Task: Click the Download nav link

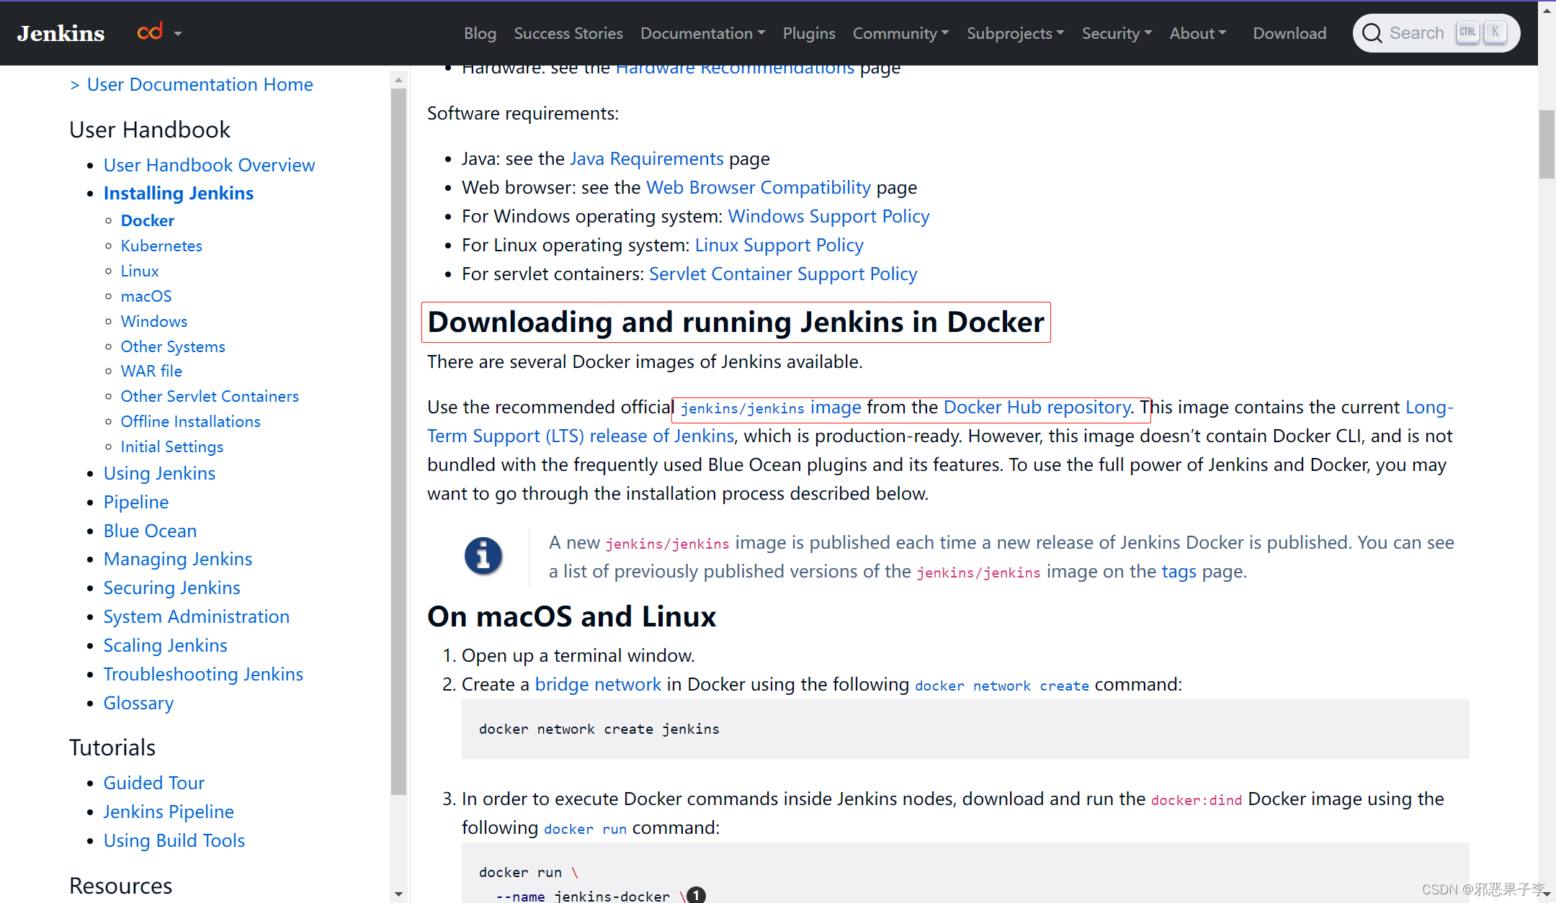Action: [x=1289, y=33]
